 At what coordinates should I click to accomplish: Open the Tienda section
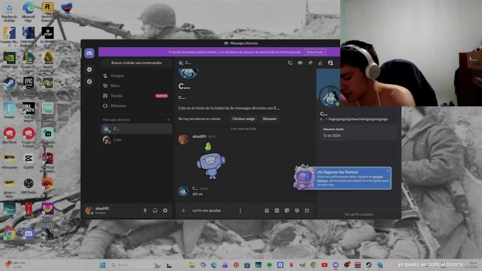click(x=136, y=96)
